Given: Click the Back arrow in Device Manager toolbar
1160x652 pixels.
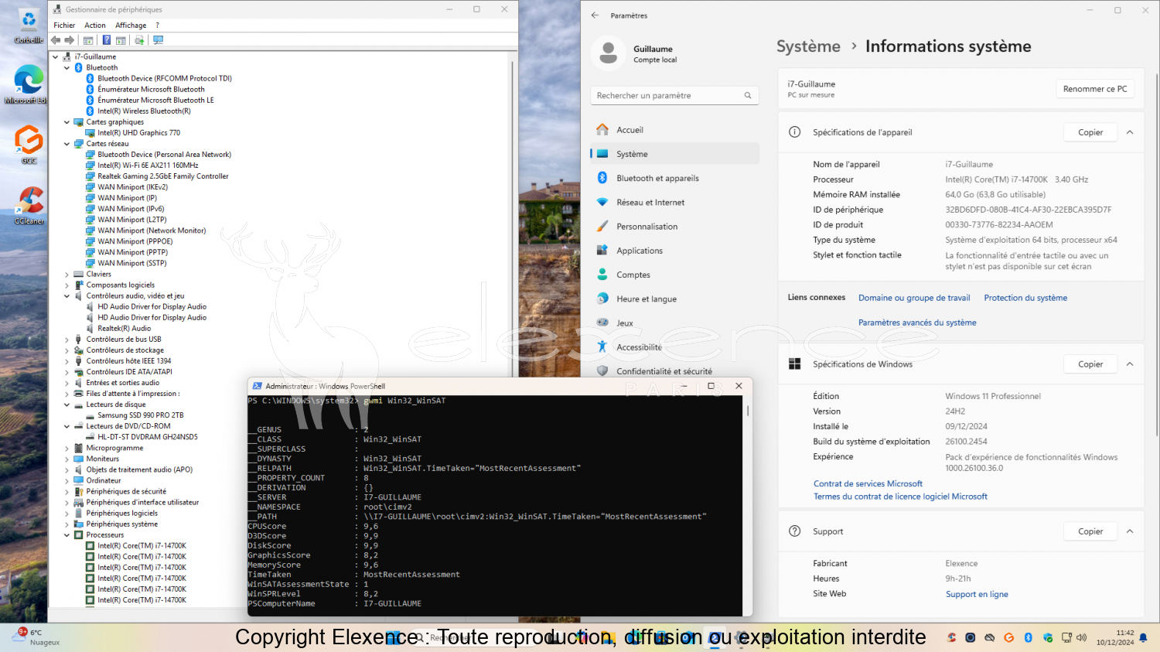Looking at the screenshot, I should click(x=56, y=40).
